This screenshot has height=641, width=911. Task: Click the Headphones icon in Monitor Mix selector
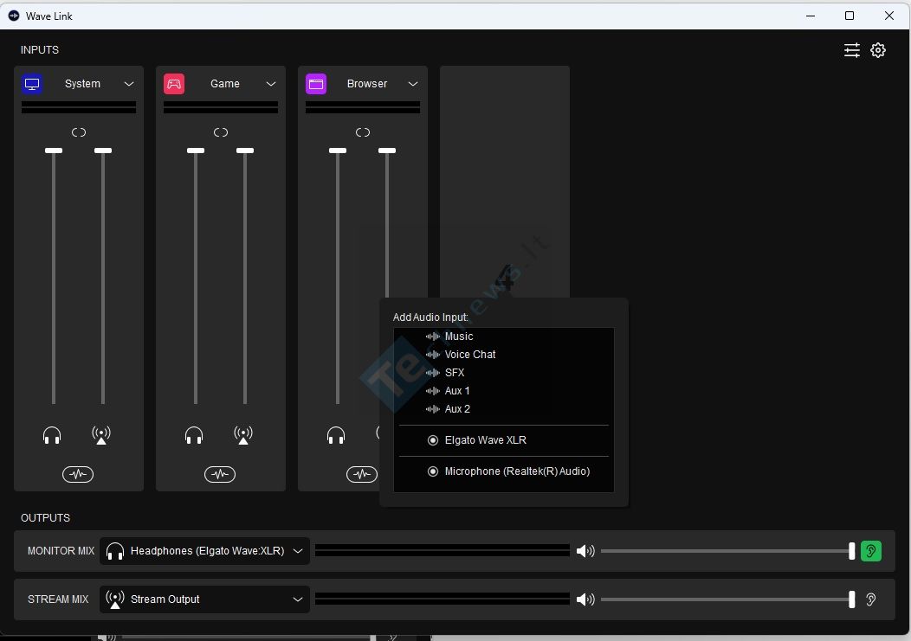pyautogui.click(x=115, y=551)
